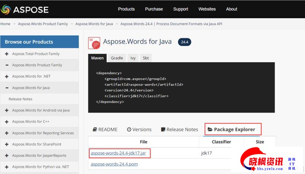
Task: Expand Aspose.Total Product Family plus icon
Action: (x=7, y=54)
